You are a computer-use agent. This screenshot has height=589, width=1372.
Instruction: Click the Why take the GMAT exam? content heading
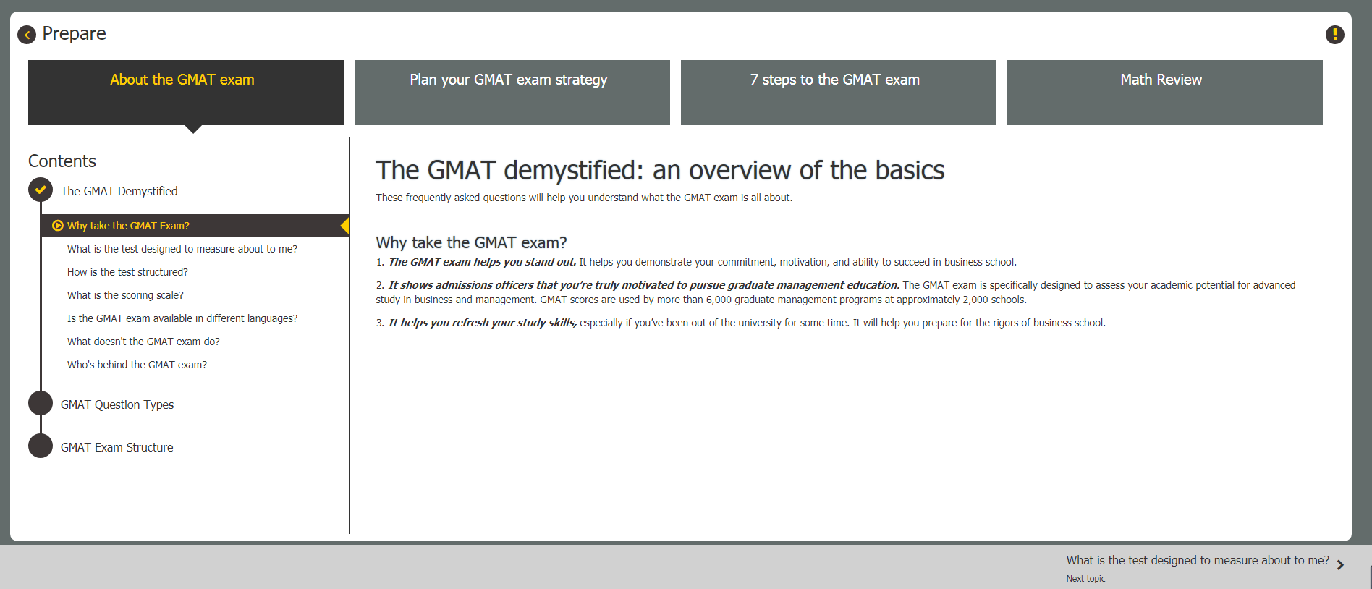471,242
